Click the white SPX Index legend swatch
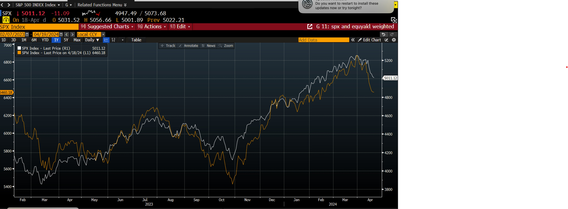The height and width of the screenshot is (209, 568). pos(19,48)
